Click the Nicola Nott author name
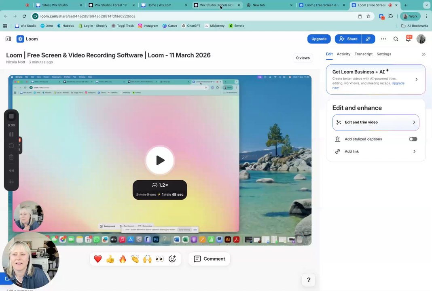The height and width of the screenshot is (291, 432). tap(16, 62)
